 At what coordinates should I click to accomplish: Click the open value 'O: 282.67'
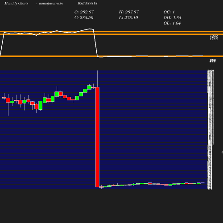point(84,12)
